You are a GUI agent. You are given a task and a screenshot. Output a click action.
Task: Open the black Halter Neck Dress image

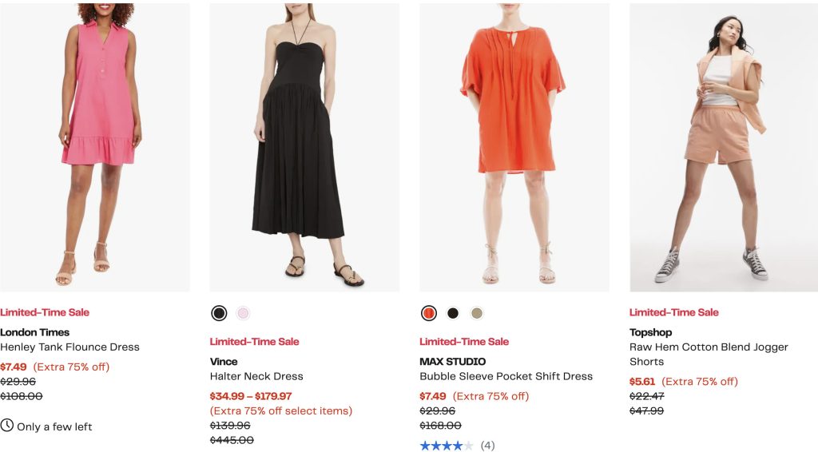tap(304, 148)
